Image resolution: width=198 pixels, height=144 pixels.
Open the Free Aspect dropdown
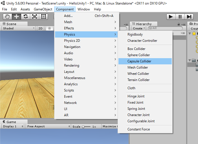(x=48, y=126)
